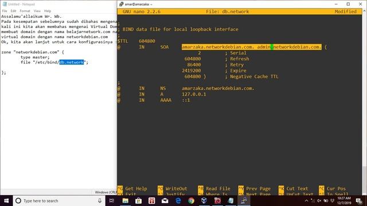The width and height of the screenshot is (367, 206).
Task: Click the Type here to search box
Action: point(58,201)
